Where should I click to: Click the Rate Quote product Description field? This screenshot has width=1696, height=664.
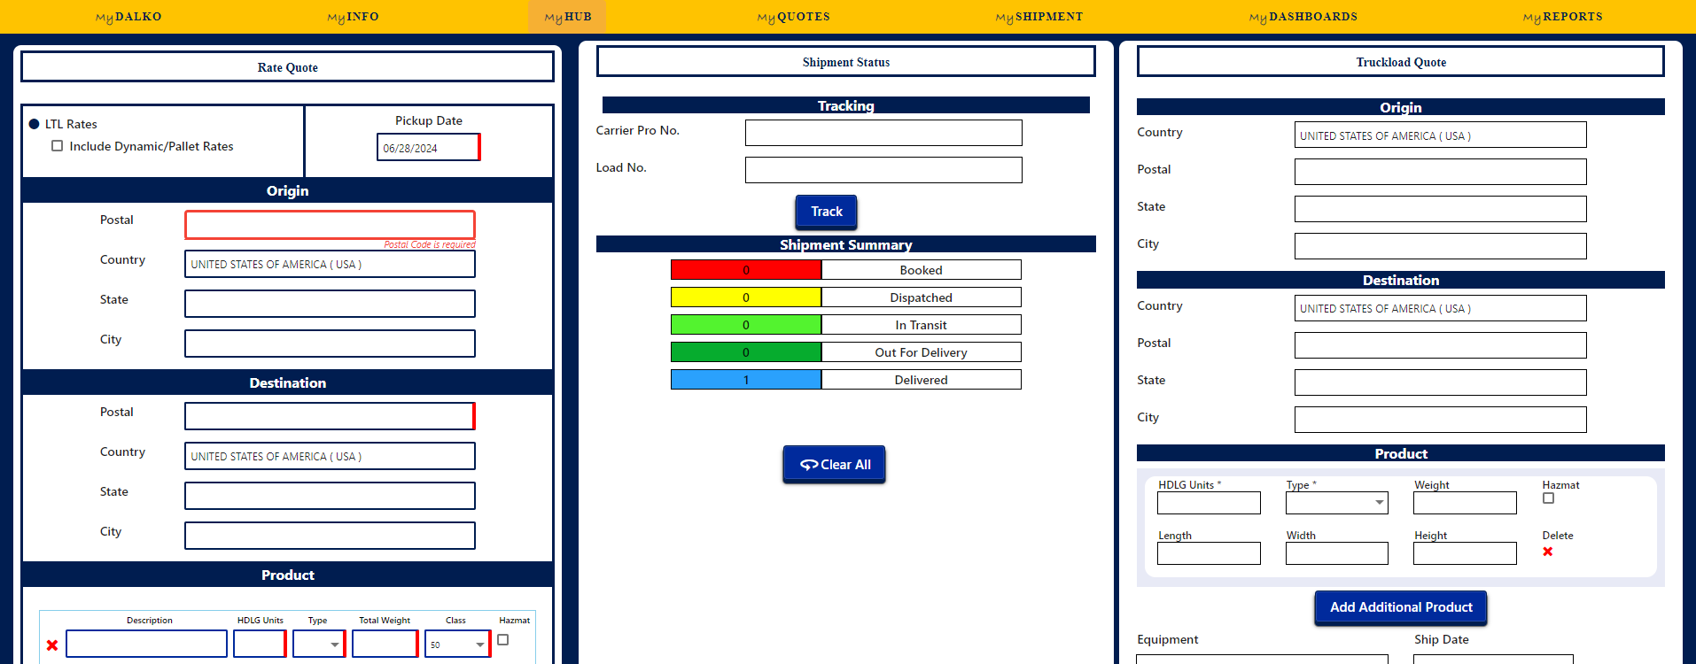pyautogui.click(x=146, y=644)
